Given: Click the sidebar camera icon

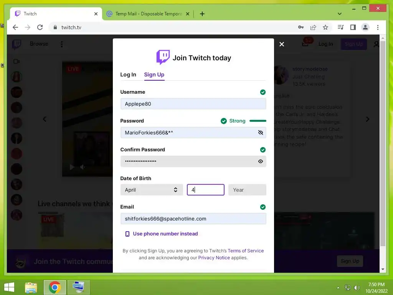Looking at the screenshot, I should coord(17,61).
